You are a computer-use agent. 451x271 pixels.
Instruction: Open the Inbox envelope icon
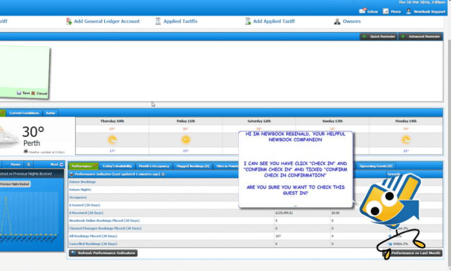(x=363, y=11)
